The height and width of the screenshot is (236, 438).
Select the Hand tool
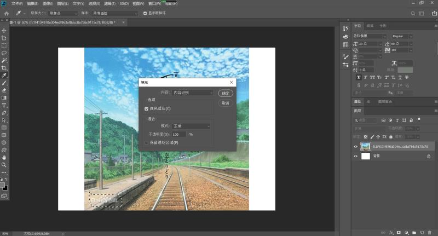tap(4, 158)
